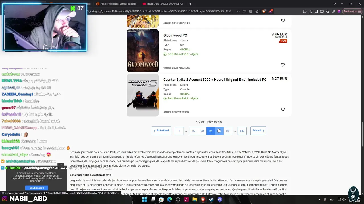Launch Microsoft Store from taskbar

tap(161, 199)
